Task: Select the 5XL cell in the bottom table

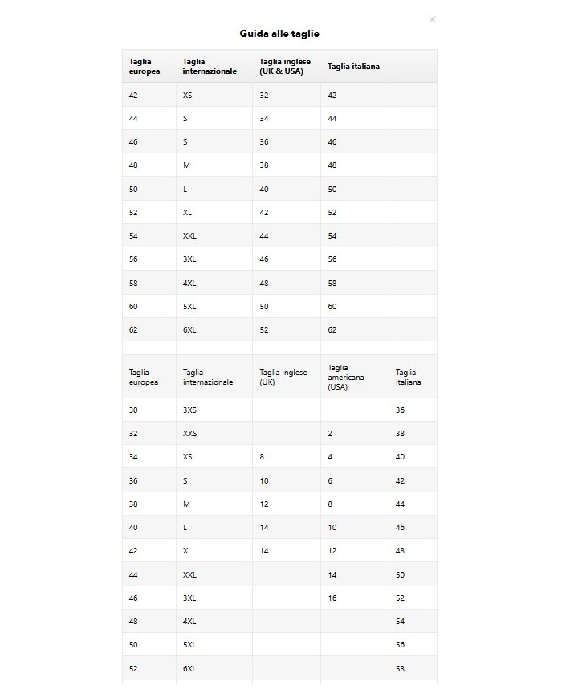Action: (x=189, y=645)
